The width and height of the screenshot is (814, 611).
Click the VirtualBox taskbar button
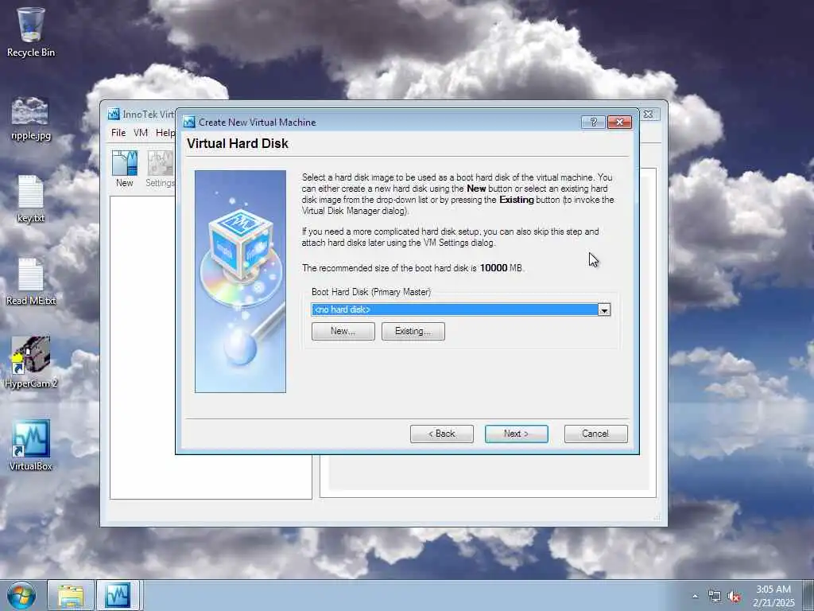click(x=118, y=595)
